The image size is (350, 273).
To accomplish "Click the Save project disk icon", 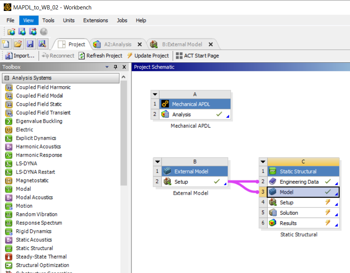I will [30, 44].
